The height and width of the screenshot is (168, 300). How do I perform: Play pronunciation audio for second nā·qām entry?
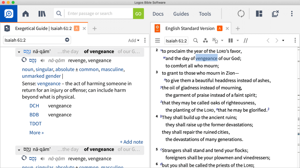click(42, 159)
